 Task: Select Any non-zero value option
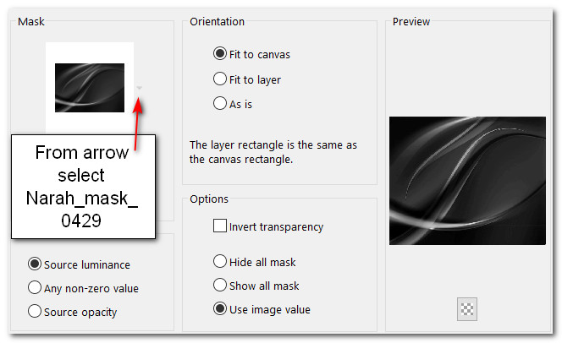pyautogui.click(x=35, y=288)
